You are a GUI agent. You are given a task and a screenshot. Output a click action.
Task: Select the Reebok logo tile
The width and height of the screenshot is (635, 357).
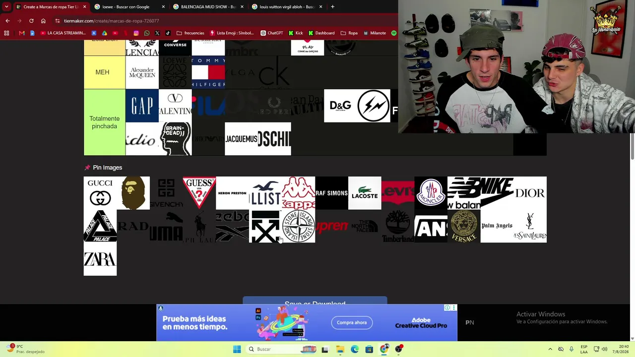click(x=232, y=226)
